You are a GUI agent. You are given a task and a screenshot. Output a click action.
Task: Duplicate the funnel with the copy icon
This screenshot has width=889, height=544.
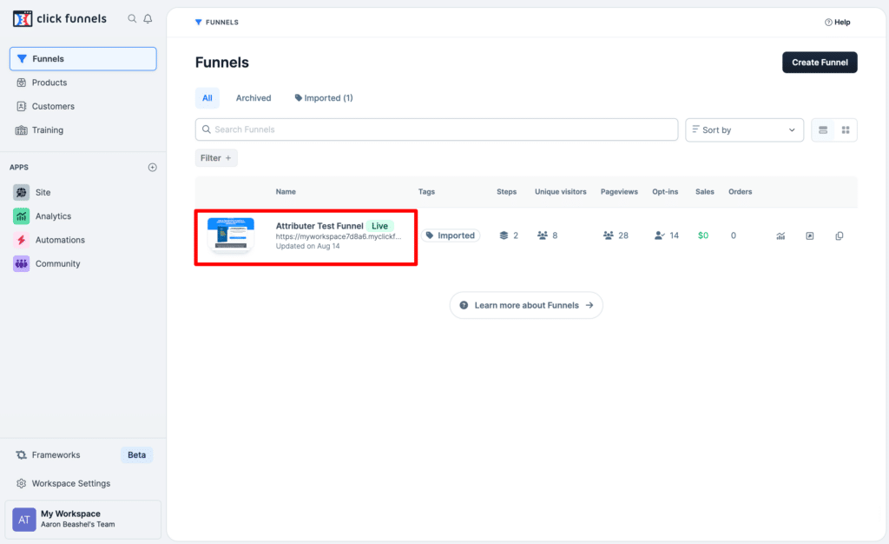tap(840, 236)
